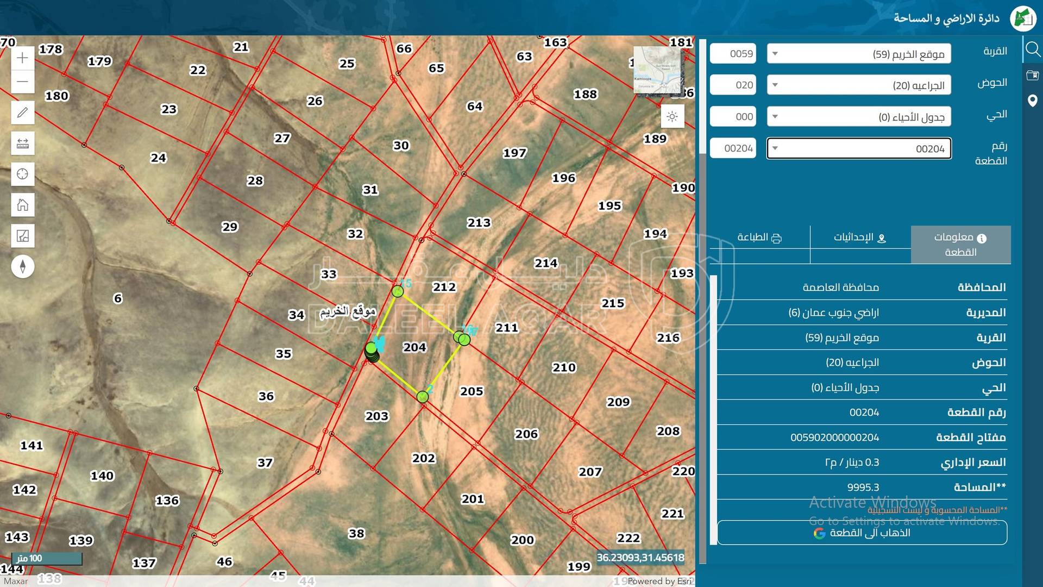
Task: Return to the home map extent
Action: pyautogui.click(x=22, y=205)
